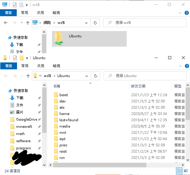Sort by 類型 column header
Image resolution: width=190 pixels, height=175 pixels.
(x=178, y=86)
